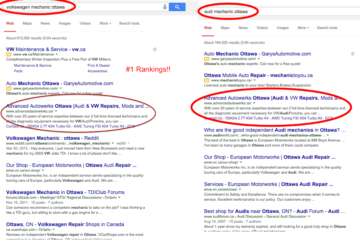Switch to Maps tab in Audi search

225,28
